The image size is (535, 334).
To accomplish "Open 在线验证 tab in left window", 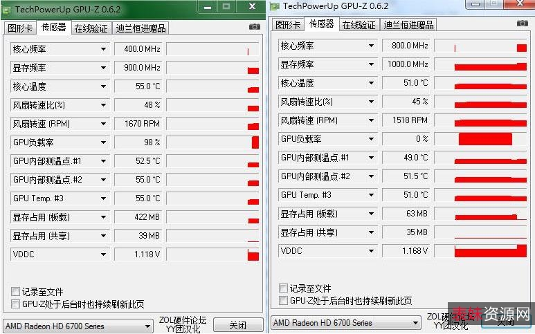I will coord(91,28).
